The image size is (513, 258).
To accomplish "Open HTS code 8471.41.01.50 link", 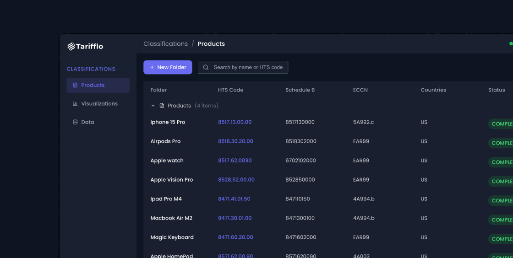I will point(234,199).
